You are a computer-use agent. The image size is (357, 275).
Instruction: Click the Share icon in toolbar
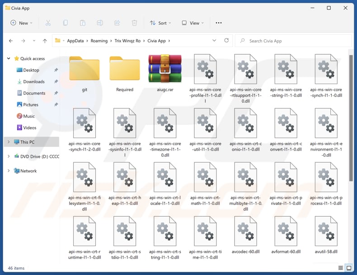pyautogui.click(x=117, y=23)
